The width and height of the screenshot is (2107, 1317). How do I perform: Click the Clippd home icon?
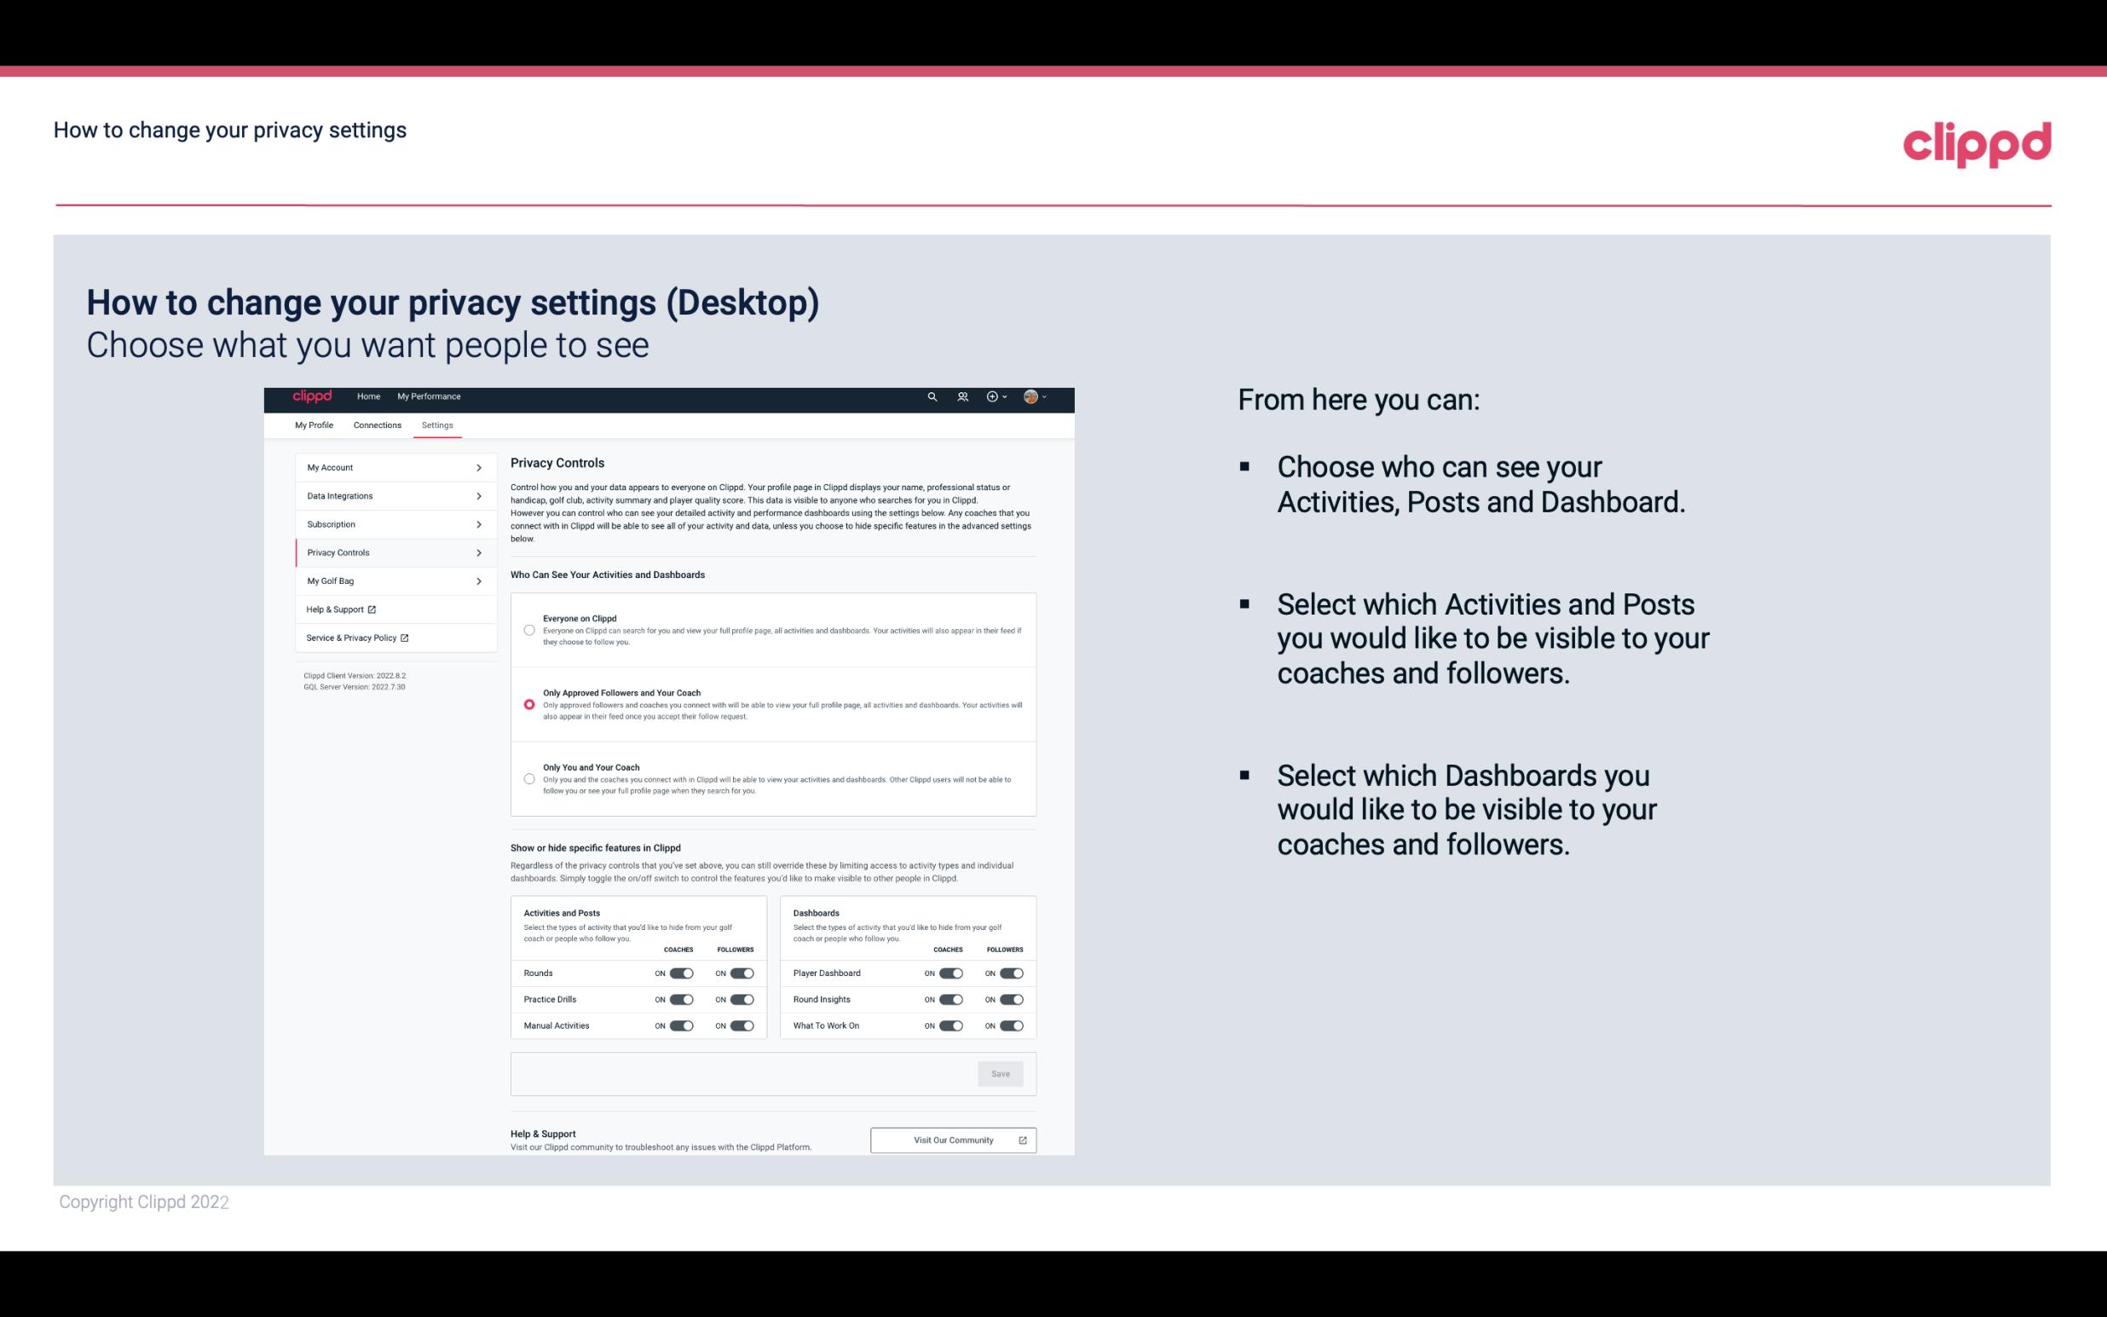(x=311, y=396)
